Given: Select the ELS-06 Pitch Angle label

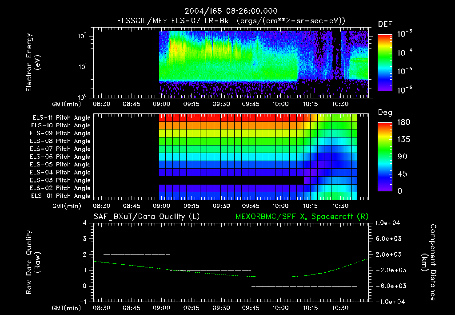Looking at the screenshot, I should (60, 157).
